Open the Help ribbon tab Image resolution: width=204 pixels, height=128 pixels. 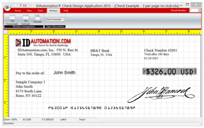pos(66,11)
